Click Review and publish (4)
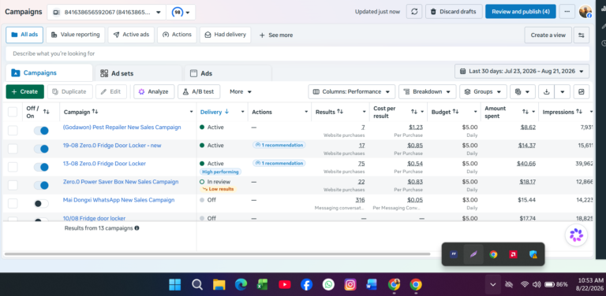 (x=521, y=12)
